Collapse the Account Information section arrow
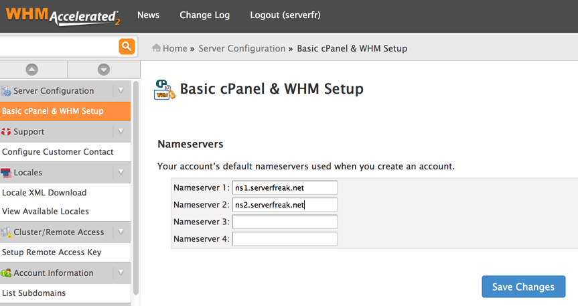578x306 pixels. [x=121, y=273]
